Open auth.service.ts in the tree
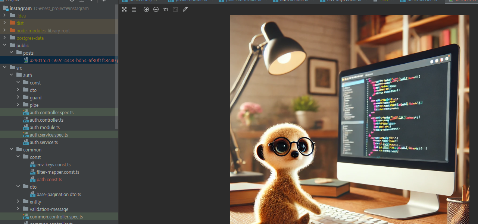The height and width of the screenshot is (224, 478). (x=44, y=142)
